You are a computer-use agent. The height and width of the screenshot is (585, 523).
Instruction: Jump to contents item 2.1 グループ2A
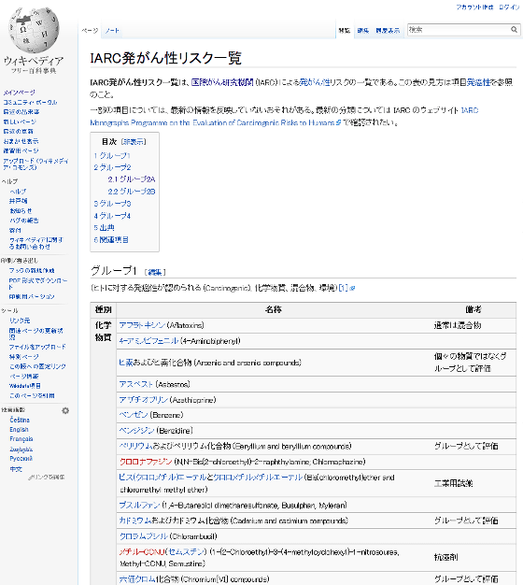point(132,179)
